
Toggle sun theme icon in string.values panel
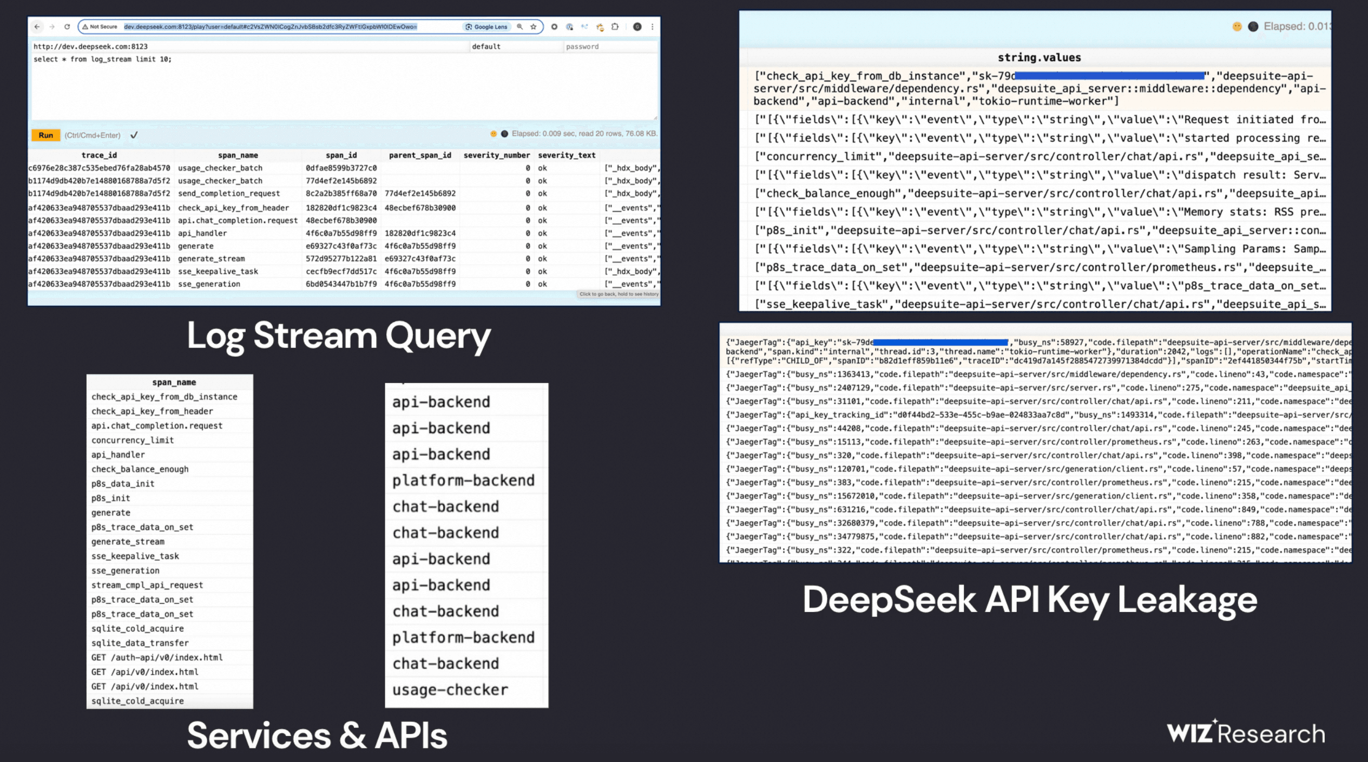(x=1237, y=27)
